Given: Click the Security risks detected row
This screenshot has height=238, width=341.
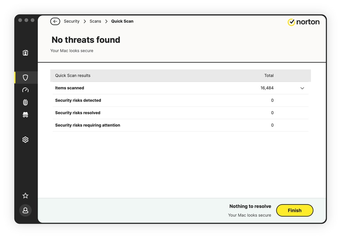Looking at the screenshot, I should [78, 100].
